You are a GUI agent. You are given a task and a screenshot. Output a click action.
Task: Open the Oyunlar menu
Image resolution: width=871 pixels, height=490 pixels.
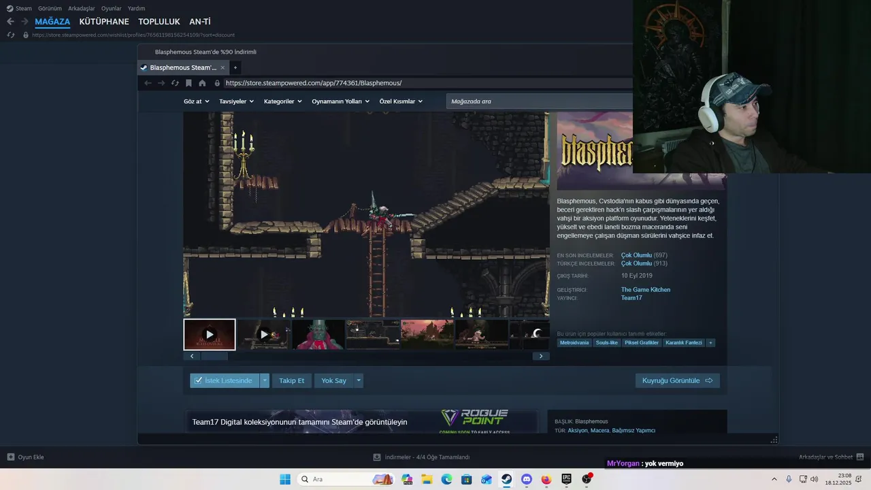point(111,8)
